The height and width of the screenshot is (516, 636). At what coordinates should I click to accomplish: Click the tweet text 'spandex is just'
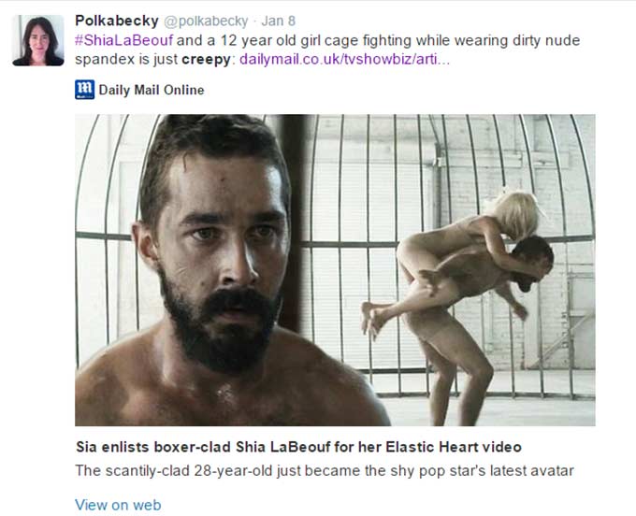126,60
